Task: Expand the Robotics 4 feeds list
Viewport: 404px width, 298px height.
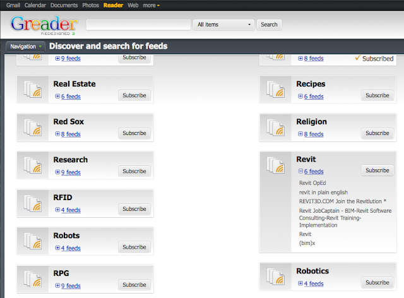Action: pyautogui.click(x=311, y=283)
